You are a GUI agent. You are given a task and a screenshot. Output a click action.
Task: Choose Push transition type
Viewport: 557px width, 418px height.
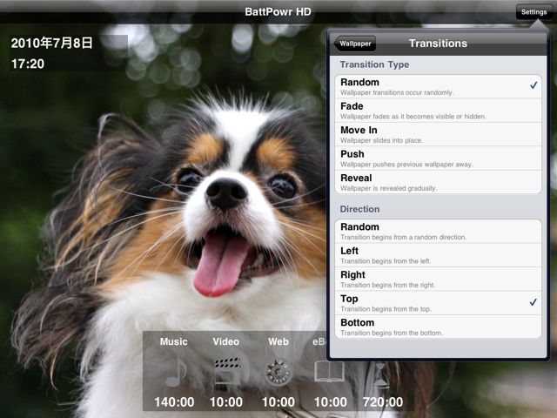(x=438, y=158)
